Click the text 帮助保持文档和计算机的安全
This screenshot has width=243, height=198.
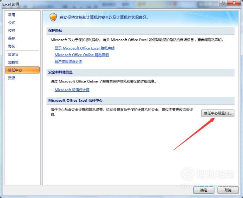pos(84,17)
